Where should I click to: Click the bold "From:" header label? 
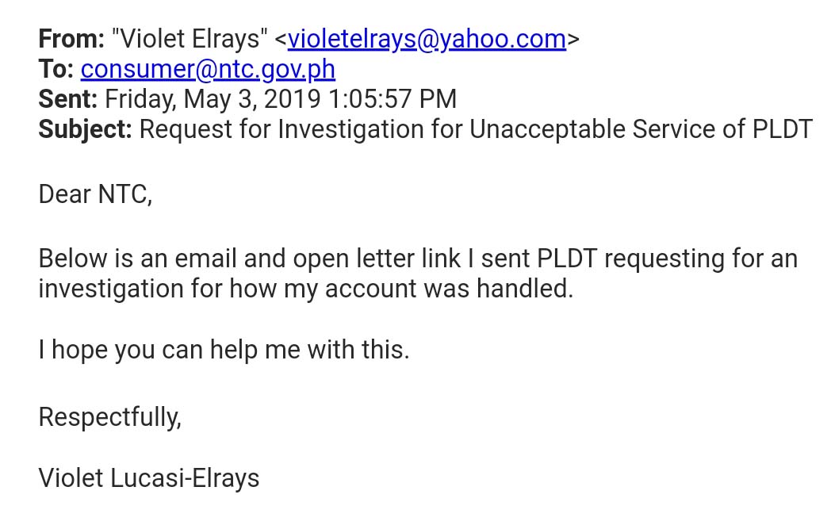[x=71, y=39]
